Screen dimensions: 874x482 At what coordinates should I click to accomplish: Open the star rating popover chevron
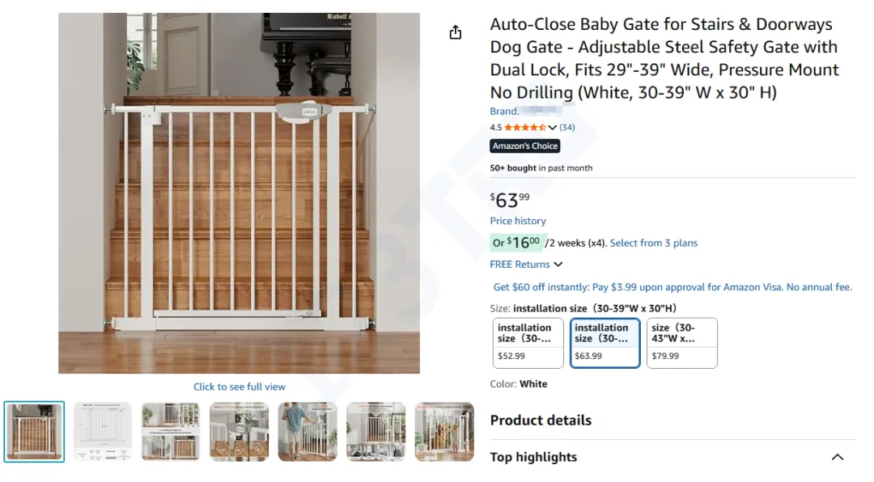click(x=553, y=128)
